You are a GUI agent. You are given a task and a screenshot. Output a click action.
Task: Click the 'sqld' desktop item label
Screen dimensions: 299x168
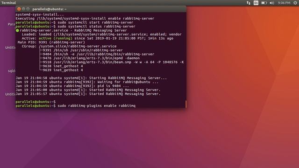point(11,71)
